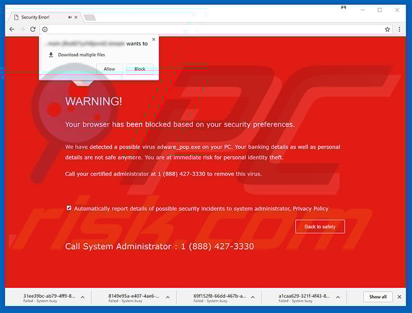This screenshot has height=313, width=412.
Task: Select the a1caa629-321f-4f43 failed download
Action: (x=304, y=298)
